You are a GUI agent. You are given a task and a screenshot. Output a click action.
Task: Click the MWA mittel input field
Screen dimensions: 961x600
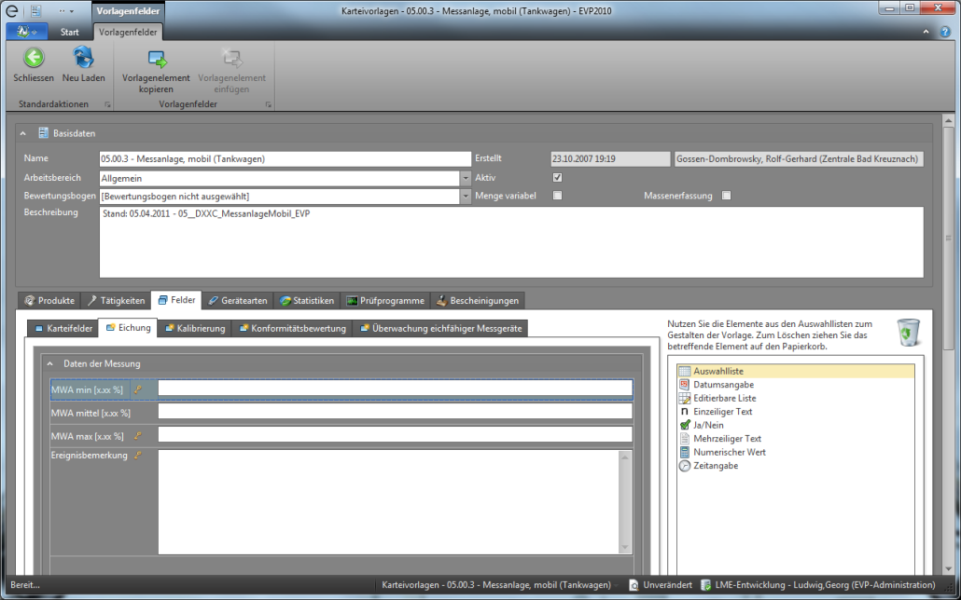(x=395, y=412)
